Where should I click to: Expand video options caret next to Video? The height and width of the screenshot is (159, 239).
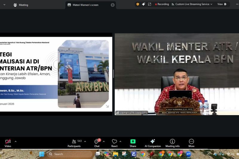click(x=16, y=141)
